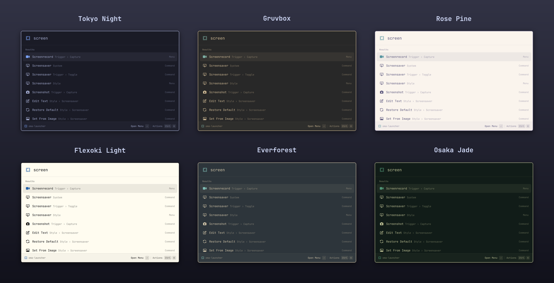This screenshot has width=554, height=283.
Task: Click the Edit Text pencil icon in Rose Pine
Action: (x=382, y=101)
